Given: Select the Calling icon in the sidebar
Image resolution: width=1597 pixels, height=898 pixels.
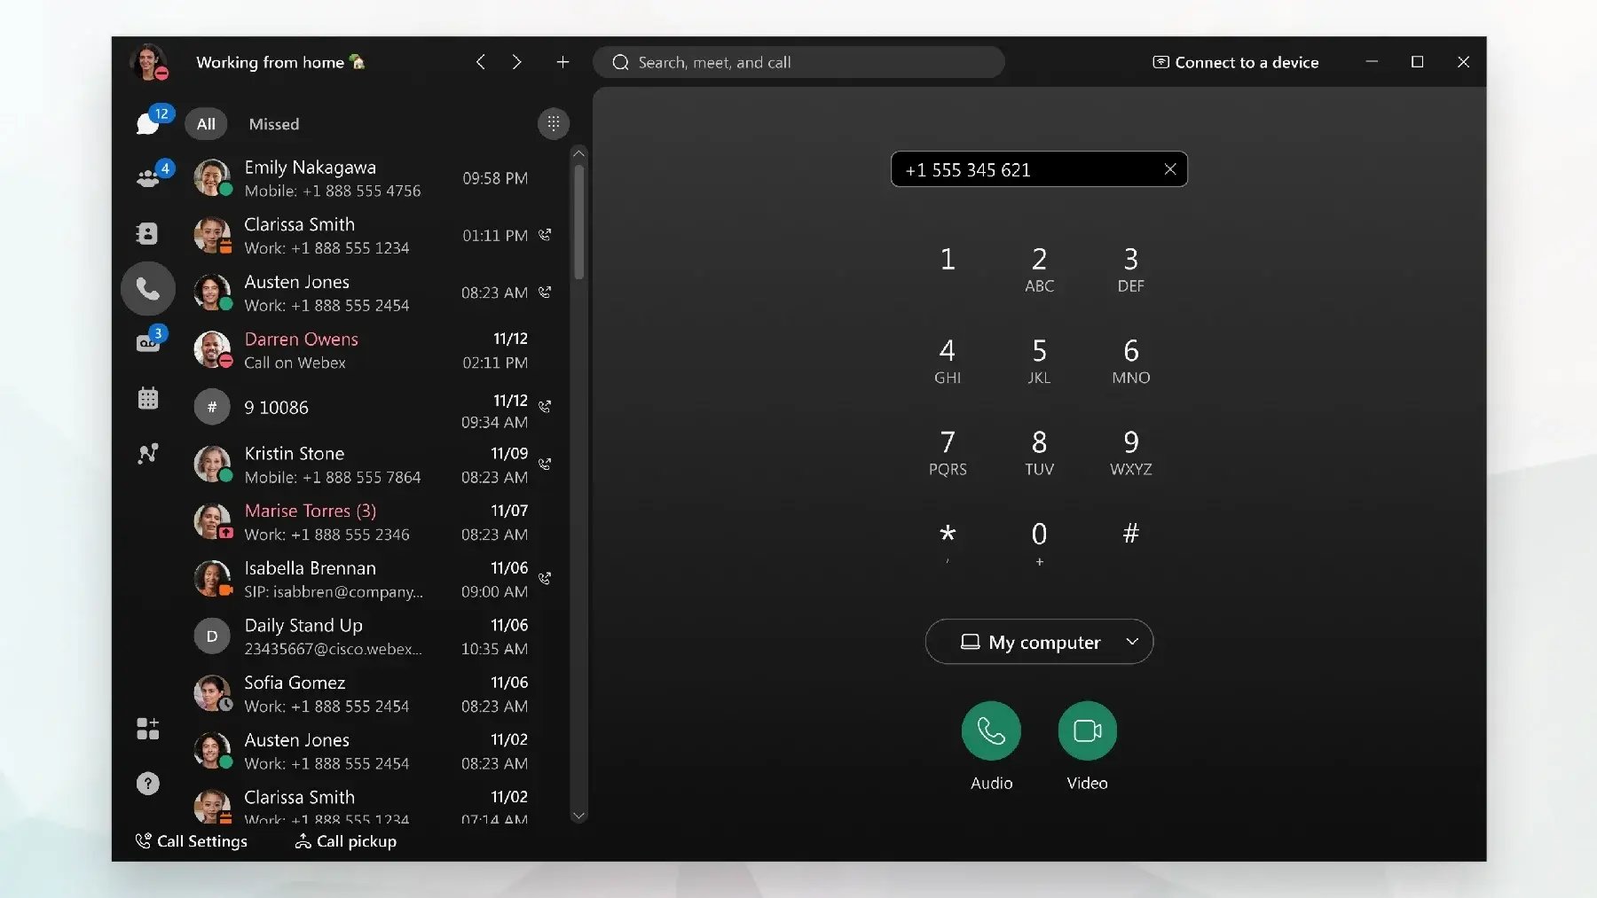Looking at the screenshot, I should 148,288.
